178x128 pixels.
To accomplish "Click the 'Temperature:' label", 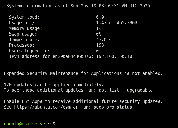I will [24, 40].
